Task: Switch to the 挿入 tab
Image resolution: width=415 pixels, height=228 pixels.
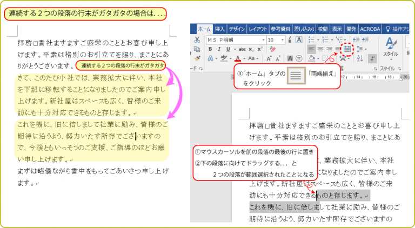Action: click(x=220, y=29)
